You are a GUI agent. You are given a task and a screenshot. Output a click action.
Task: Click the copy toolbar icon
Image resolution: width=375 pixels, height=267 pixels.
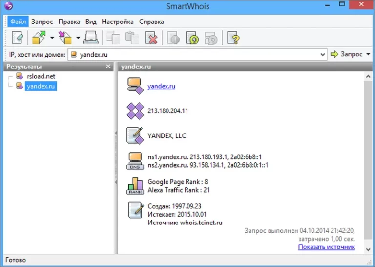pyautogui.click(x=113, y=37)
